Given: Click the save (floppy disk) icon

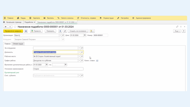Looking at the screenshot, I should 26,31.
